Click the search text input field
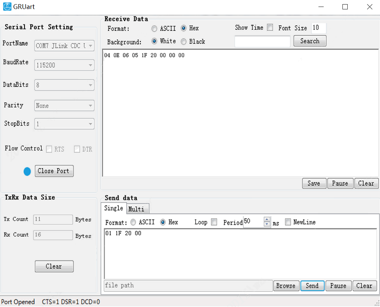This screenshot has height=307, width=380. pyautogui.click(x=262, y=42)
